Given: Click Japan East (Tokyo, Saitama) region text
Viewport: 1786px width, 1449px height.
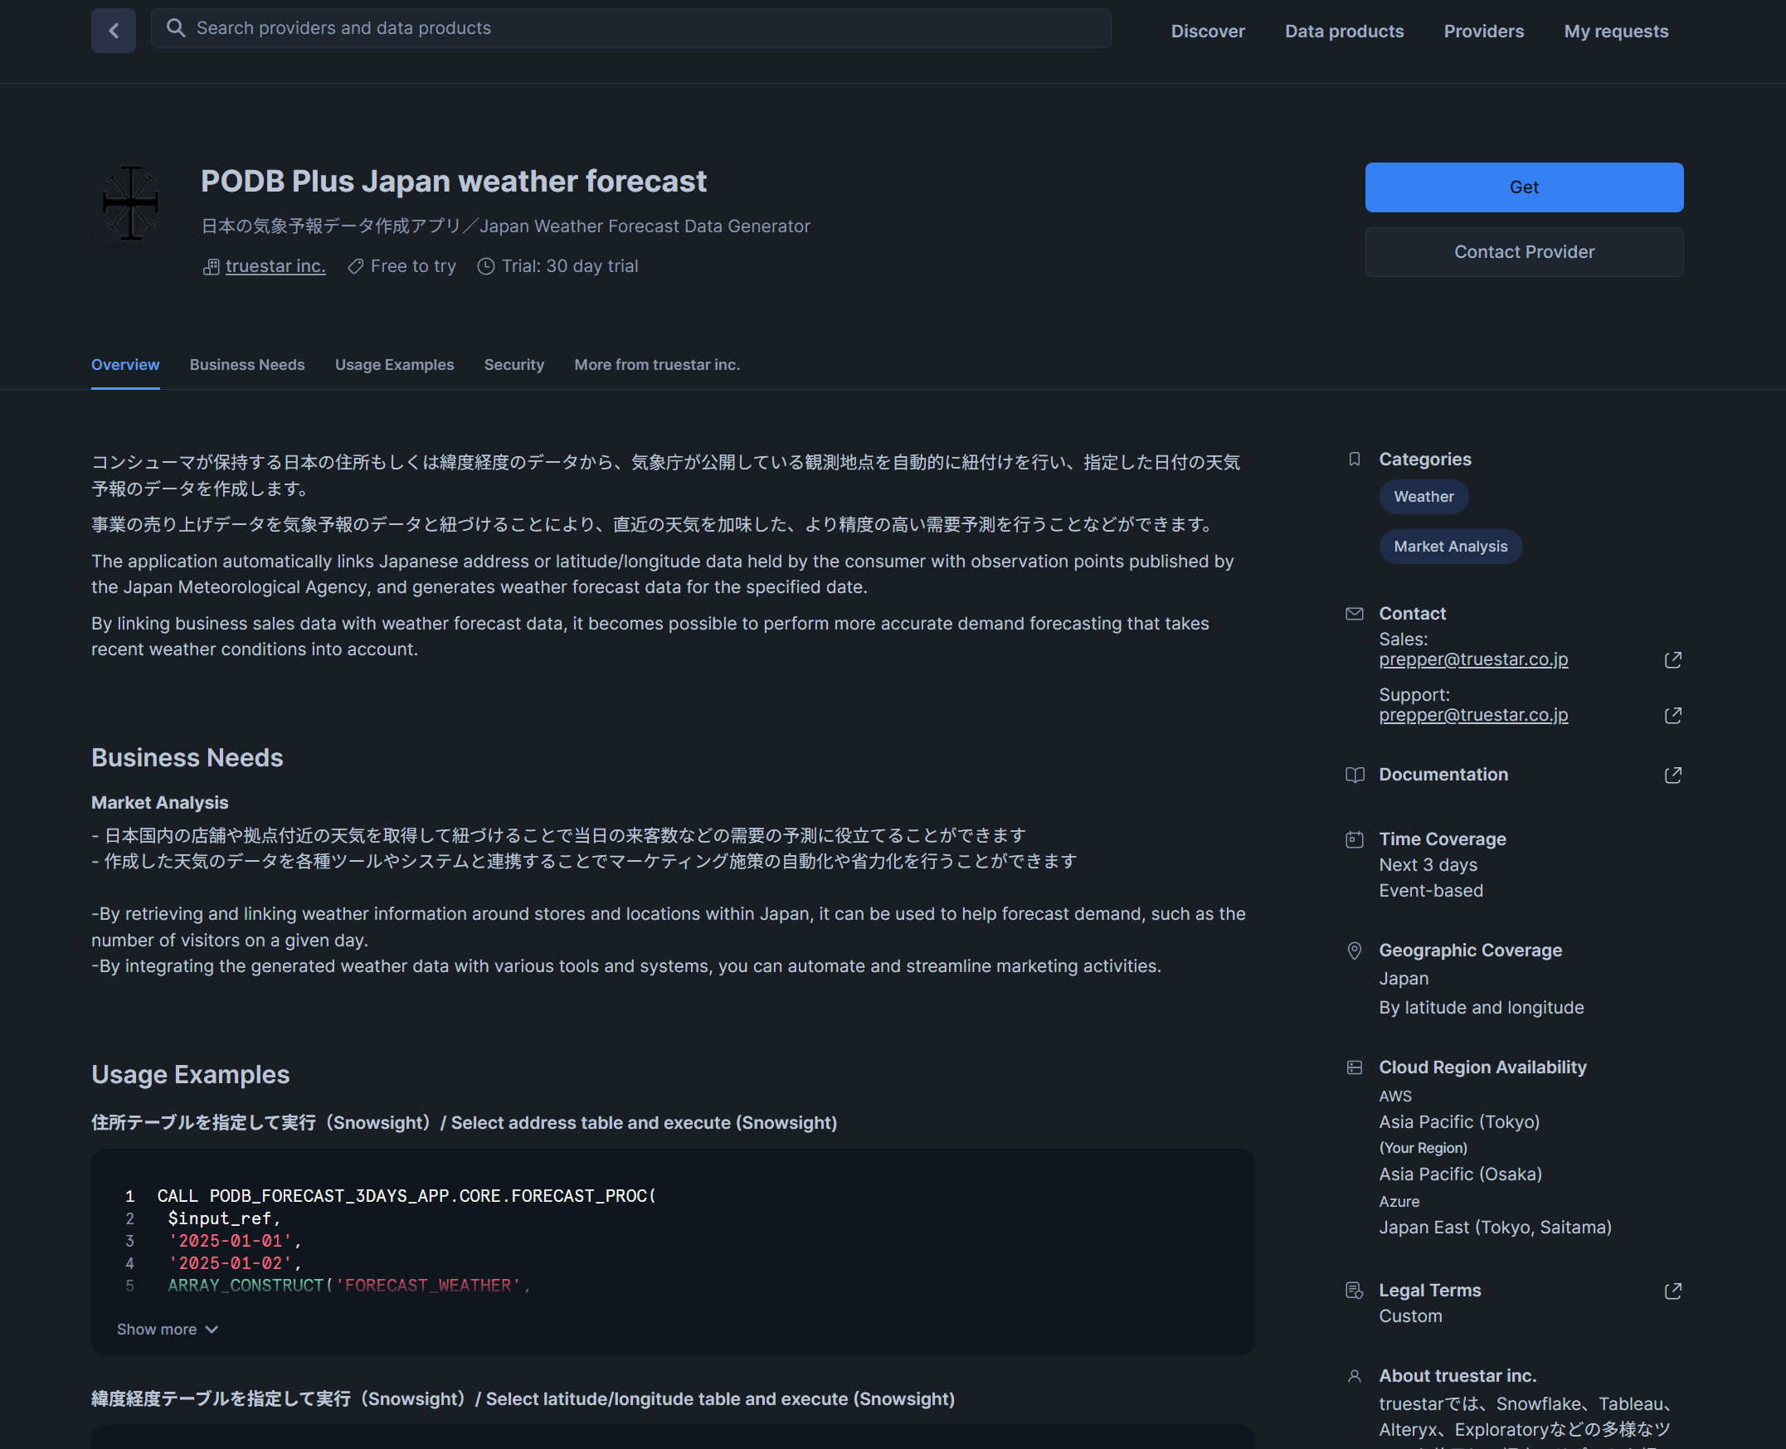Looking at the screenshot, I should (1495, 1228).
